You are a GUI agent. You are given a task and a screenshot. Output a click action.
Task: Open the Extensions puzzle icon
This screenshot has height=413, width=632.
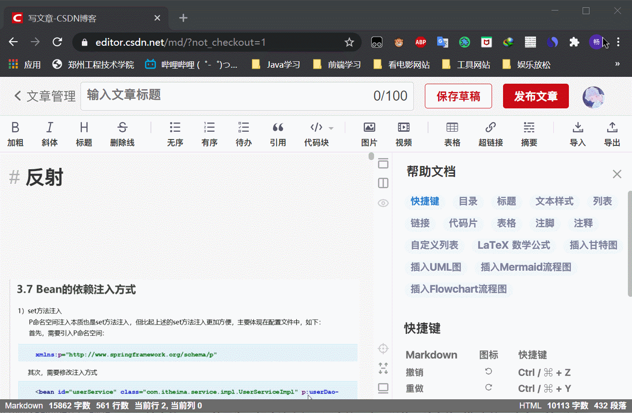[574, 42]
